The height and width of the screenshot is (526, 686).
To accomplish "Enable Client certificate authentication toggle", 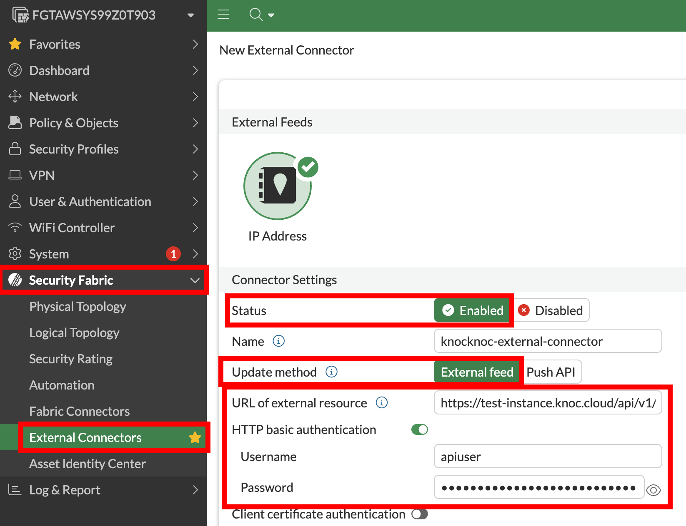I will tap(419, 514).
